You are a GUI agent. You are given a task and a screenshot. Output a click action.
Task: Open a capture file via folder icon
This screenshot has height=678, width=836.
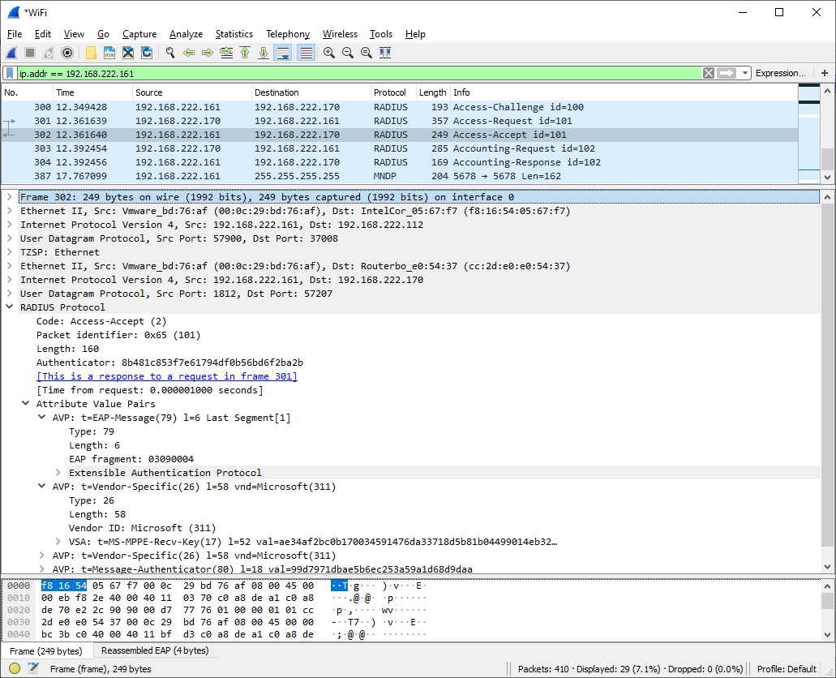coord(91,53)
